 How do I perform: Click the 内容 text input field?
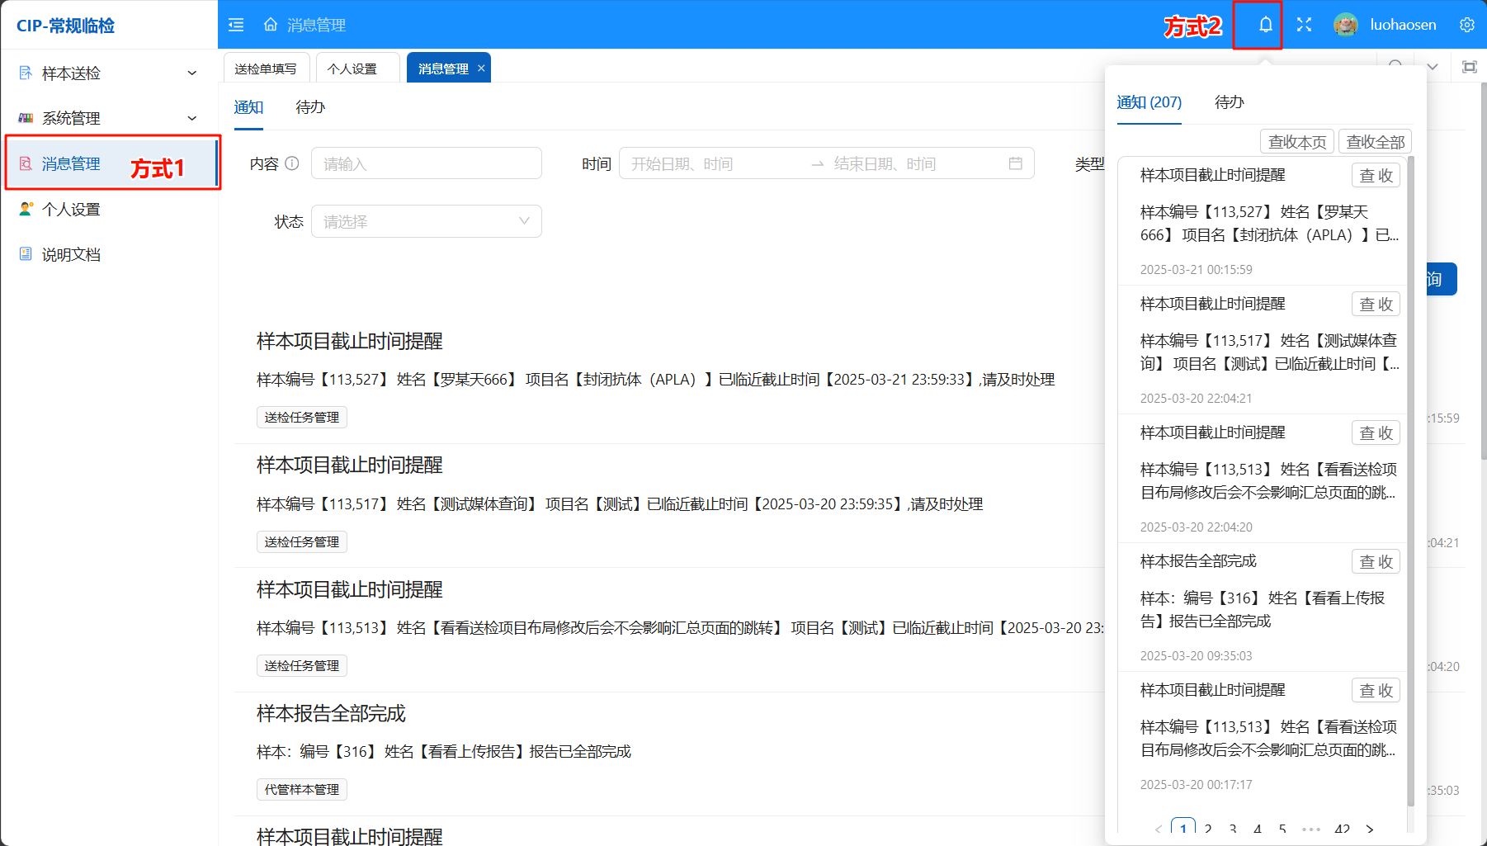[x=426, y=163]
